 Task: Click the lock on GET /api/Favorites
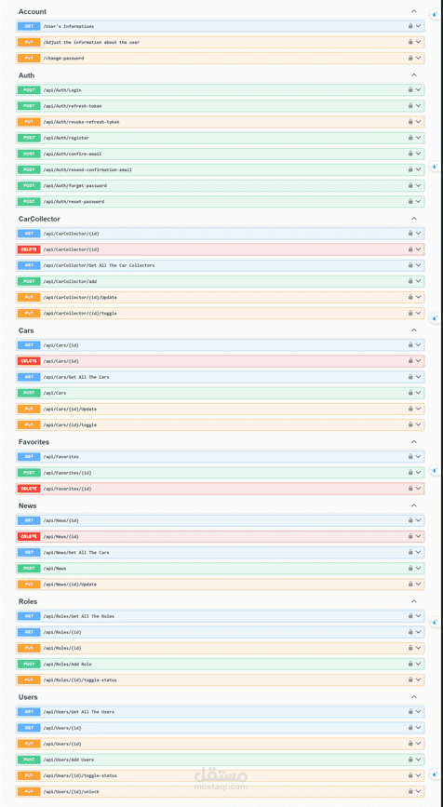click(410, 456)
